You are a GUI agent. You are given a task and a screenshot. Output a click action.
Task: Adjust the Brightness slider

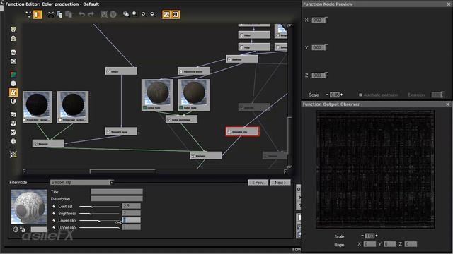[99, 213]
